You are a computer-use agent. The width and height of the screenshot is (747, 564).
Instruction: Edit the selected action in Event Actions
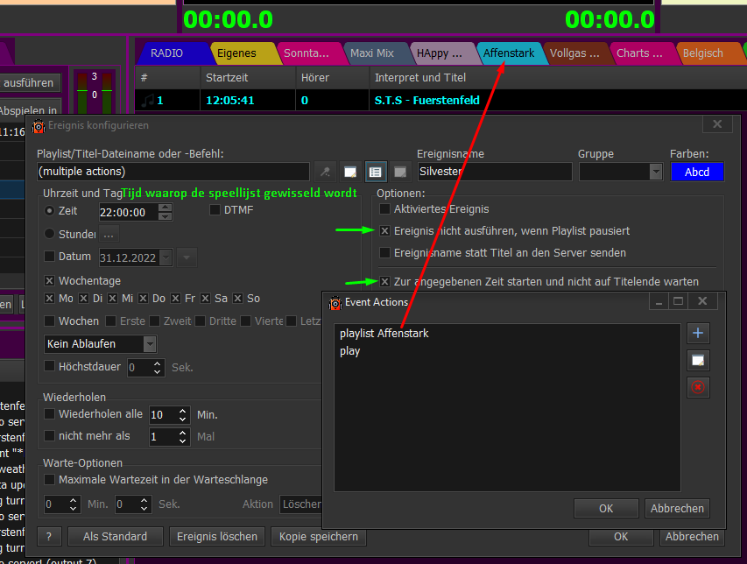point(698,360)
